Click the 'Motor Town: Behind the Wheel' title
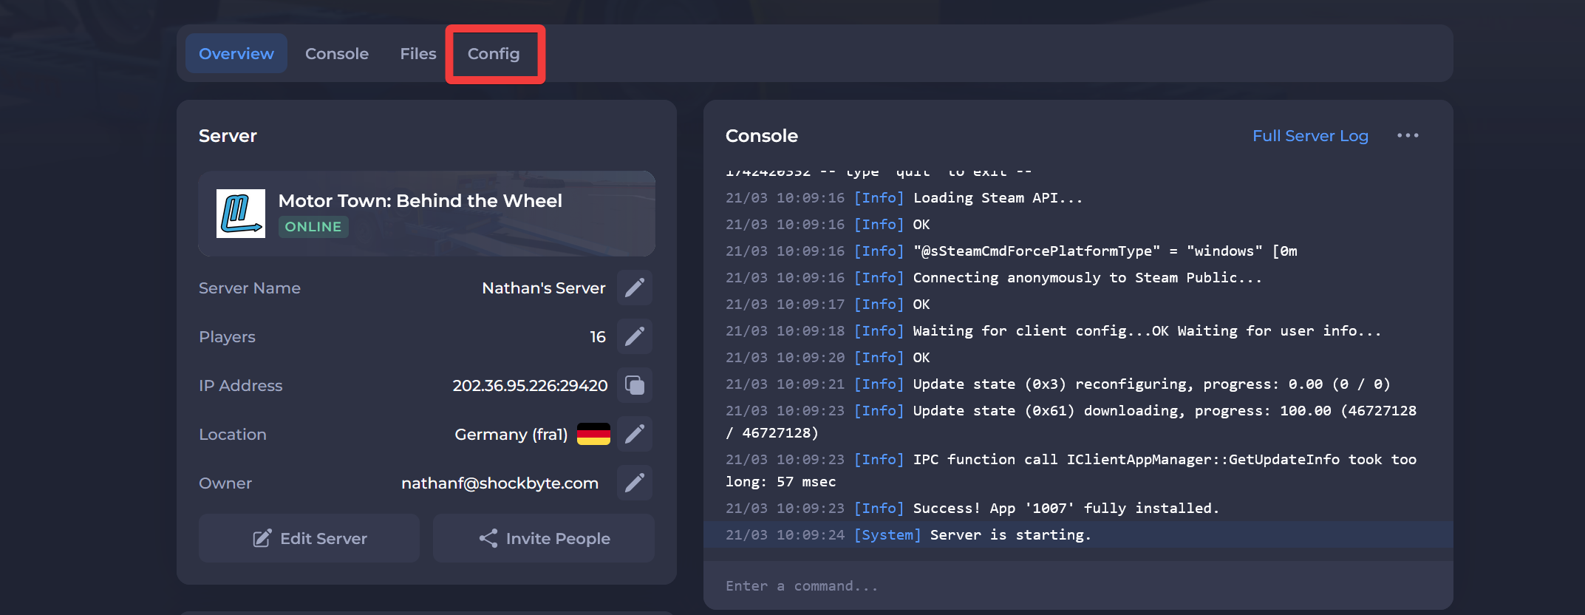1585x615 pixels. 420,200
